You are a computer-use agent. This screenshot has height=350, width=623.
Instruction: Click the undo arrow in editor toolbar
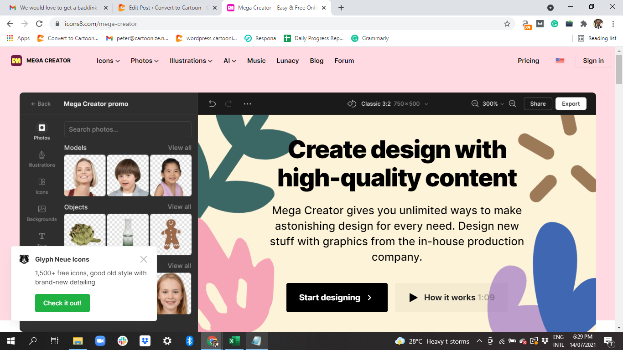(212, 104)
